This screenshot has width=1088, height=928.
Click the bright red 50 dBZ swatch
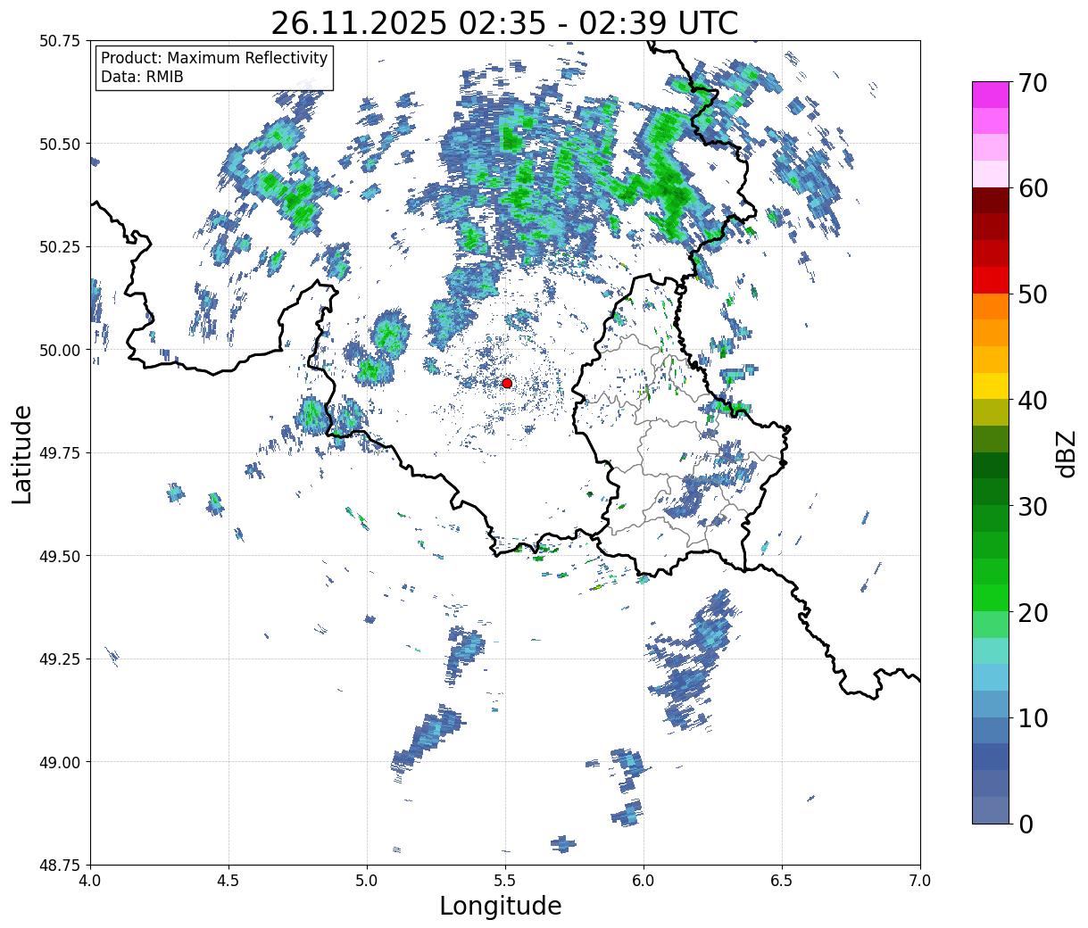pyautogui.click(x=991, y=280)
